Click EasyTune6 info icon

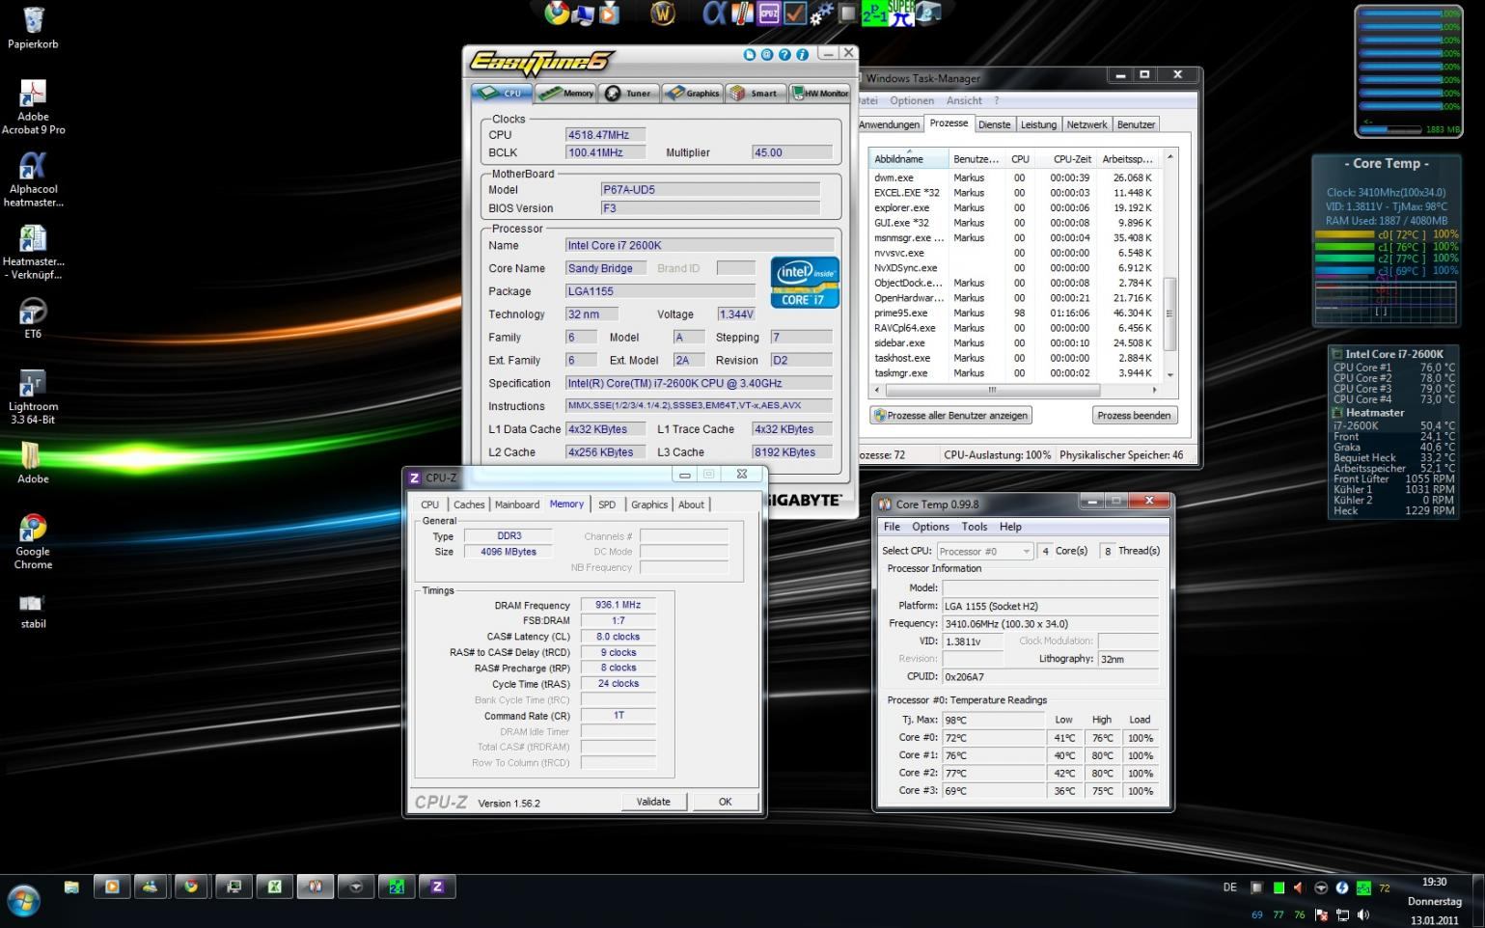pos(802,55)
